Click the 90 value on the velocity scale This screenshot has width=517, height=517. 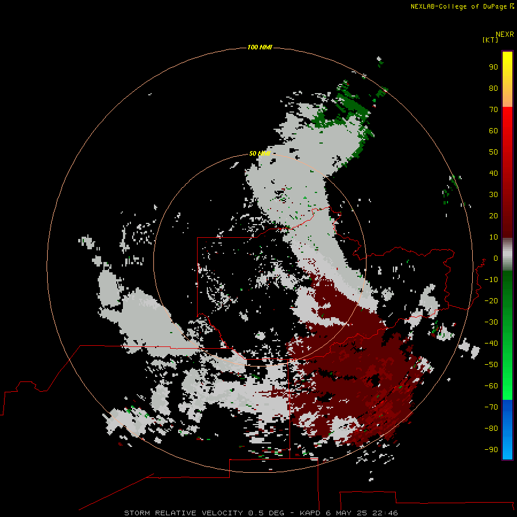pyautogui.click(x=493, y=67)
